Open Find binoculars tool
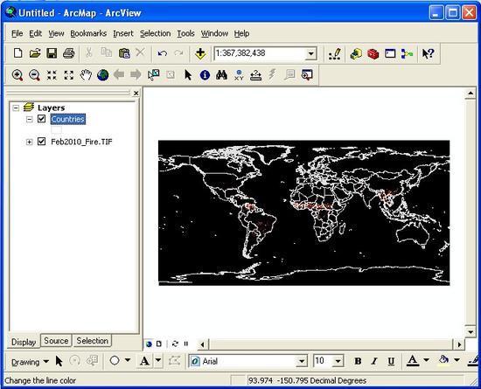 [221, 75]
